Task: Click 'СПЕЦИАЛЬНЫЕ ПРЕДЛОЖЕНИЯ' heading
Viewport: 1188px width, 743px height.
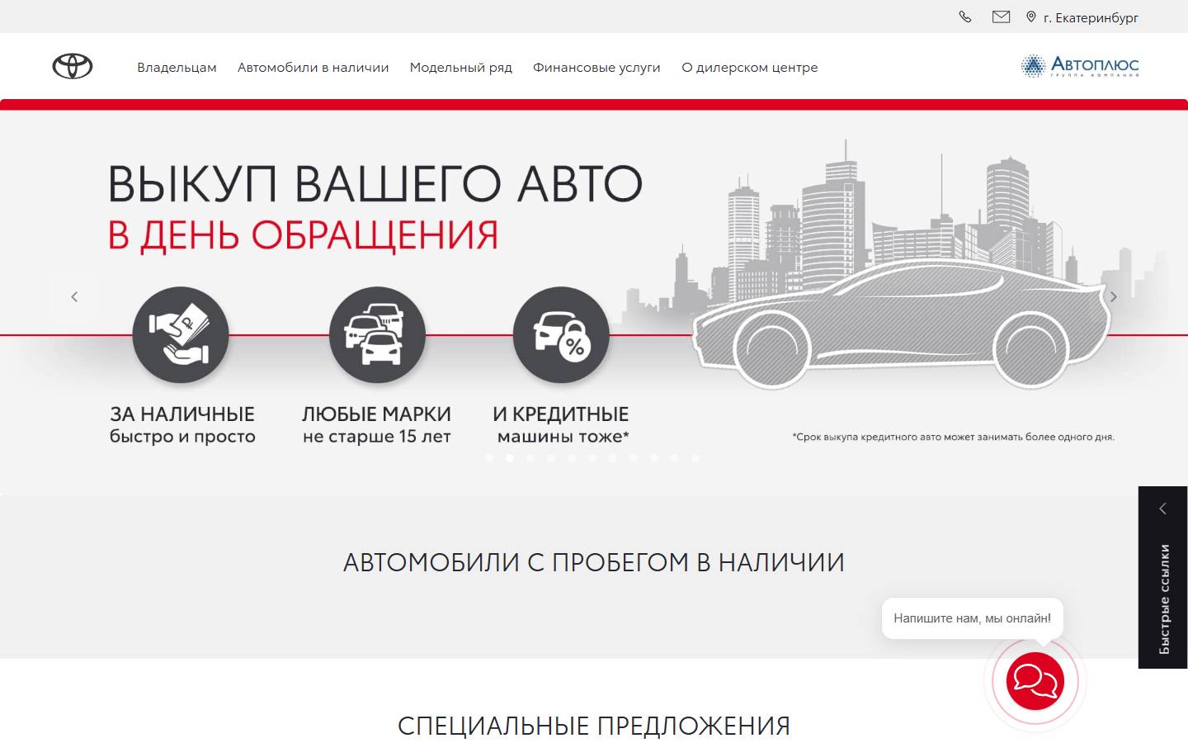Action: [594, 726]
